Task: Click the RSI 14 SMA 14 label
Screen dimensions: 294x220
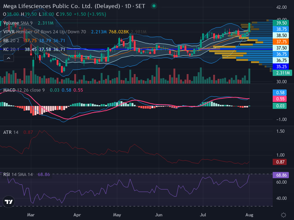Action: (x=18, y=175)
